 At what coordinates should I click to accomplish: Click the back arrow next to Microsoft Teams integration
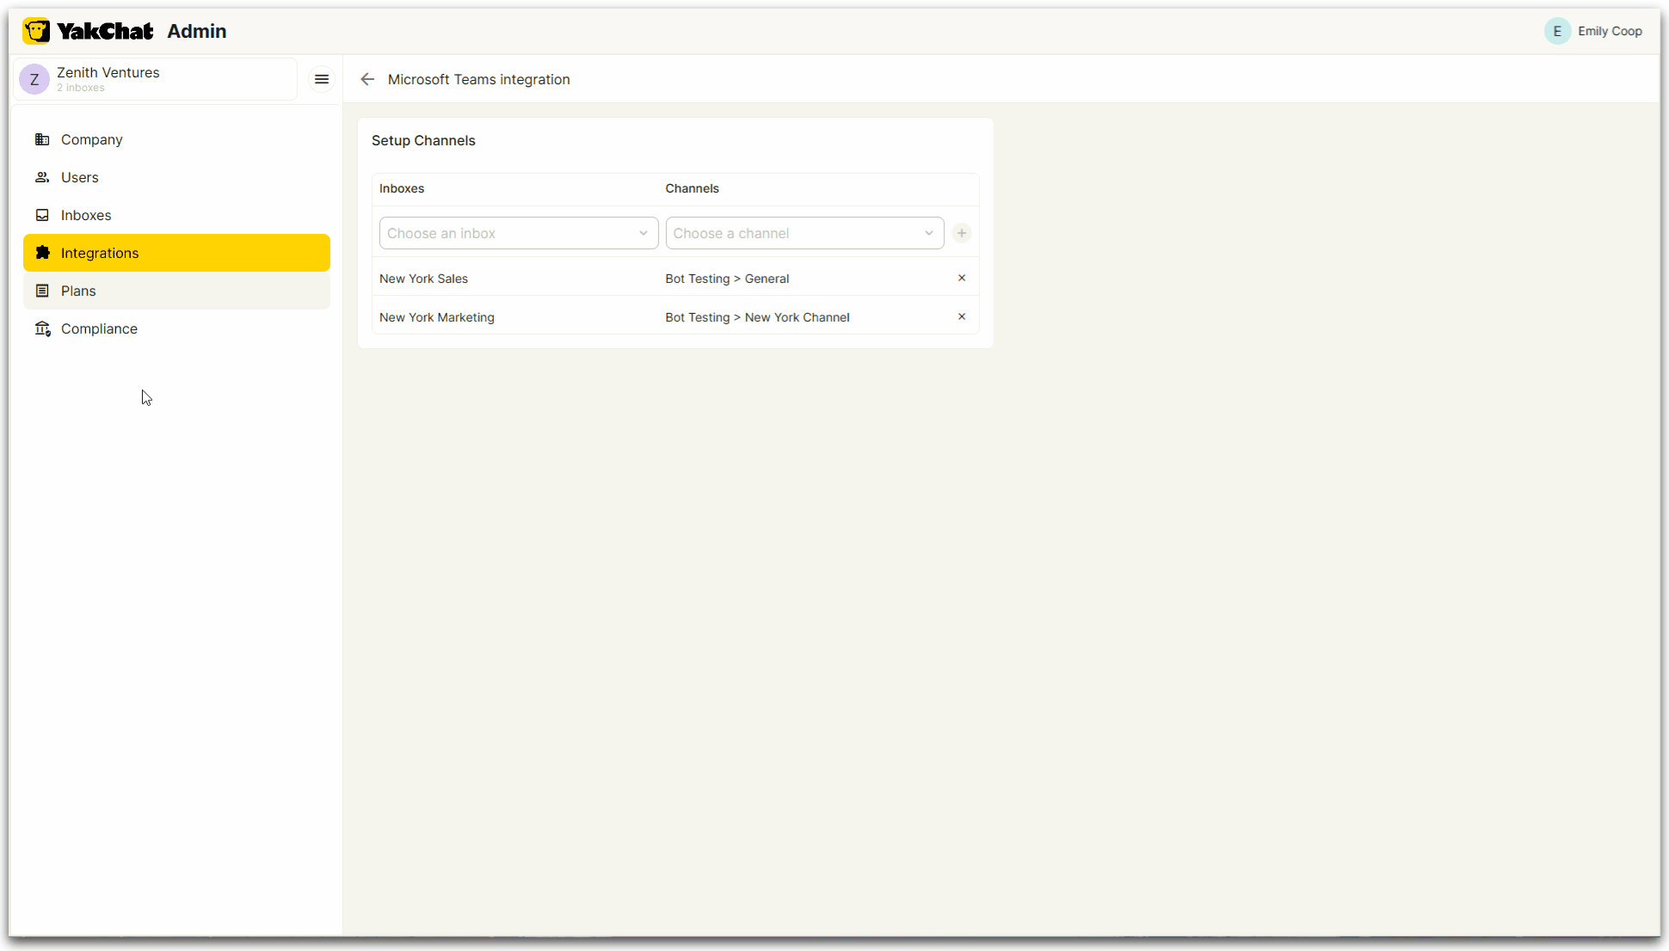[367, 79]
